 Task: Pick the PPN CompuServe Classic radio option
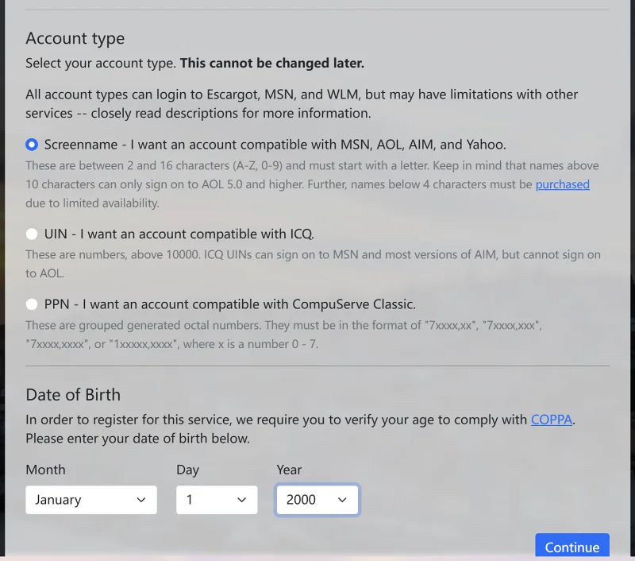(x=32, y=304)
